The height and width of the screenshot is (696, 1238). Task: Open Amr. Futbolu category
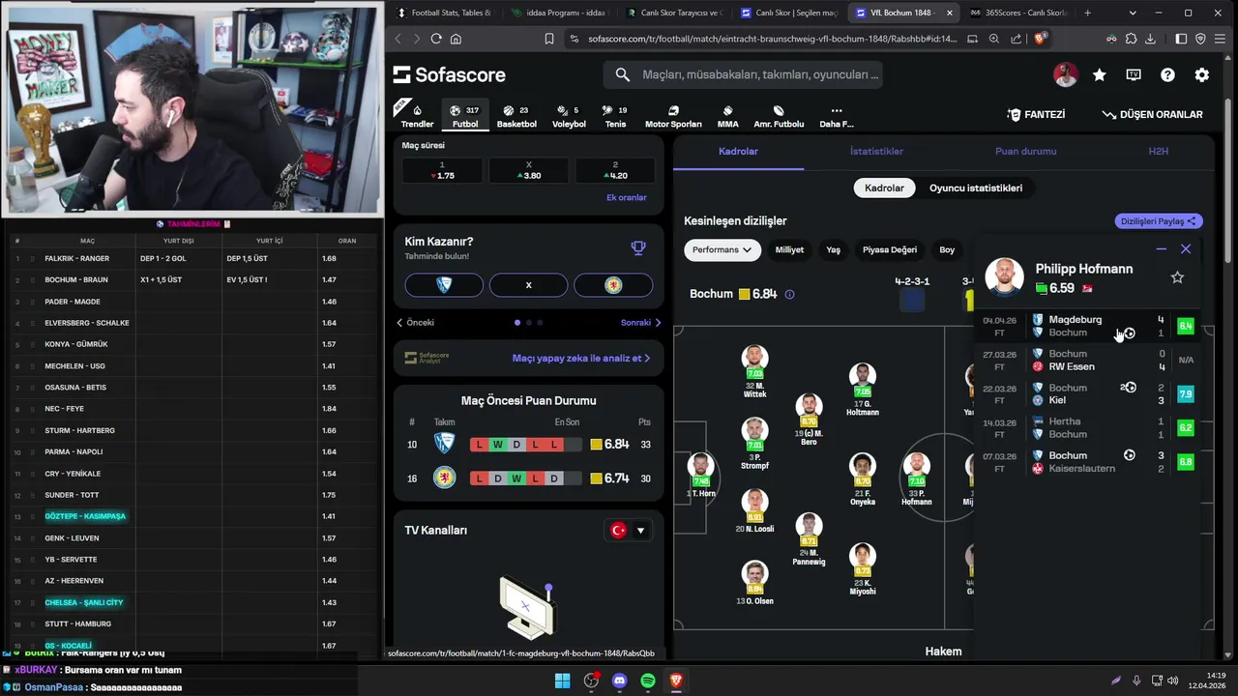coord(779,115)
